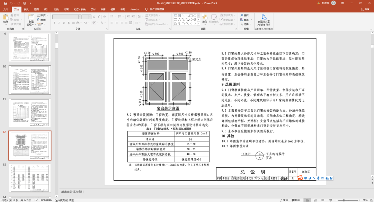The width and height of the screenshot is (374, 202).
Task: Click Create and Share Adobe PDF icon
Action: pos(264,17)
